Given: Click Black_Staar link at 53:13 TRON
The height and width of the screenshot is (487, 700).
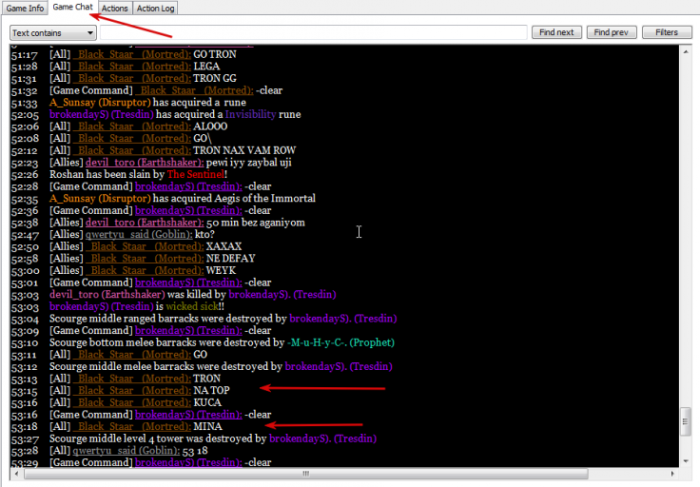Looking at the screenshot, I should [131, 379].
